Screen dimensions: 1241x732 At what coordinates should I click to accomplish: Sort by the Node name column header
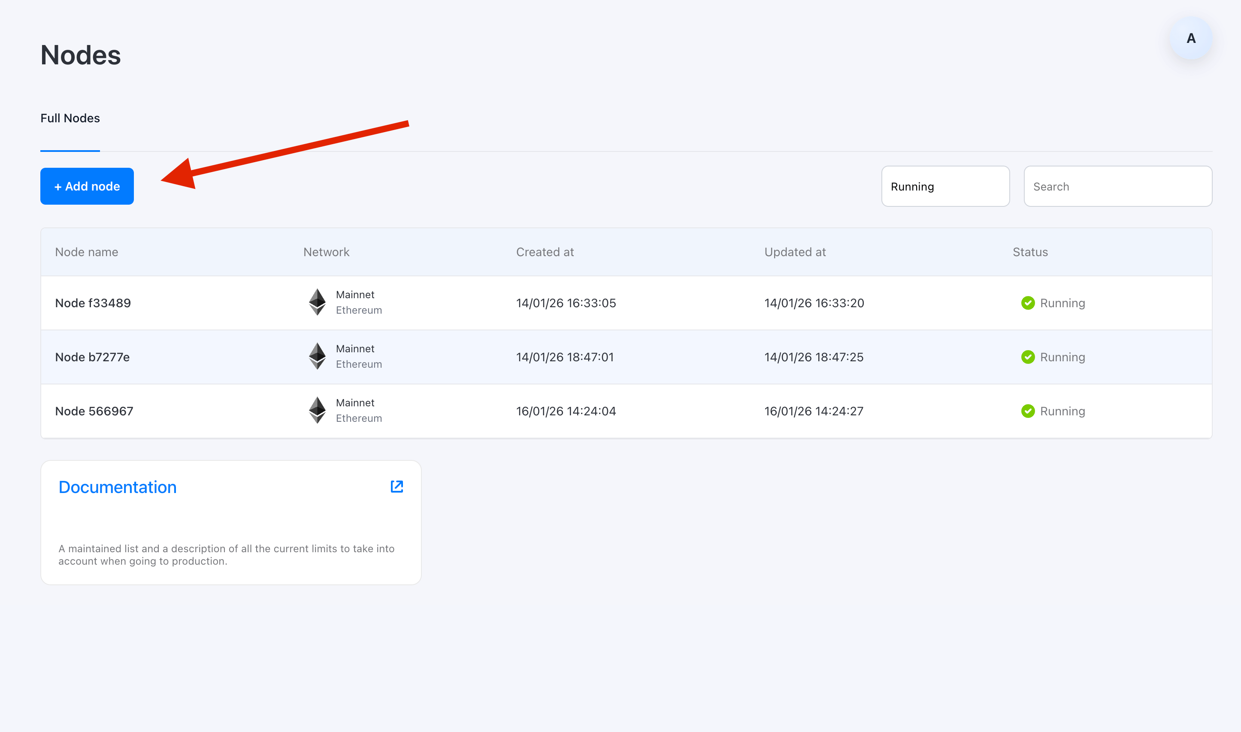pyautogui.click(x=86, y=252)
